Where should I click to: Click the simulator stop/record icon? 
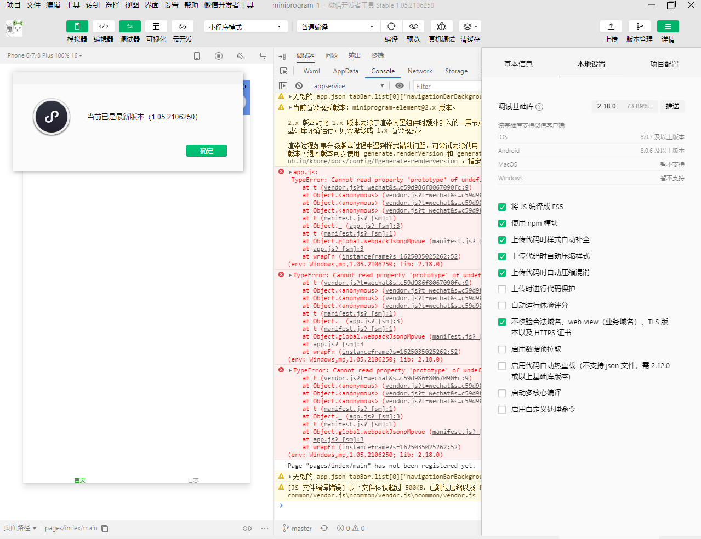pos(219,56)
